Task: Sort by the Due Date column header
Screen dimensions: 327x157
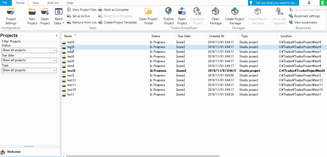Action: (191, 36)
